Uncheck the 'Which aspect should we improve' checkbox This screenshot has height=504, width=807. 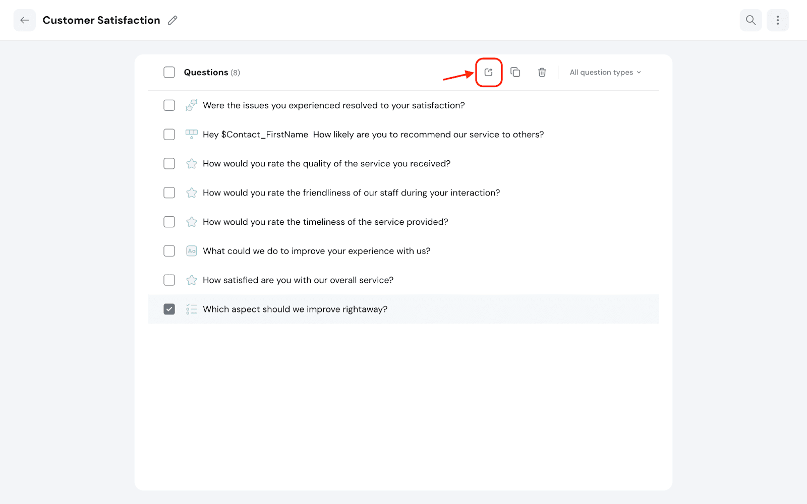tap(169, 309)
